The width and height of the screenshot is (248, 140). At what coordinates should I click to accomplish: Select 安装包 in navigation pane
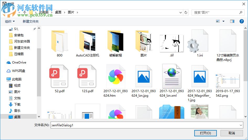click(x=19, y=35)
